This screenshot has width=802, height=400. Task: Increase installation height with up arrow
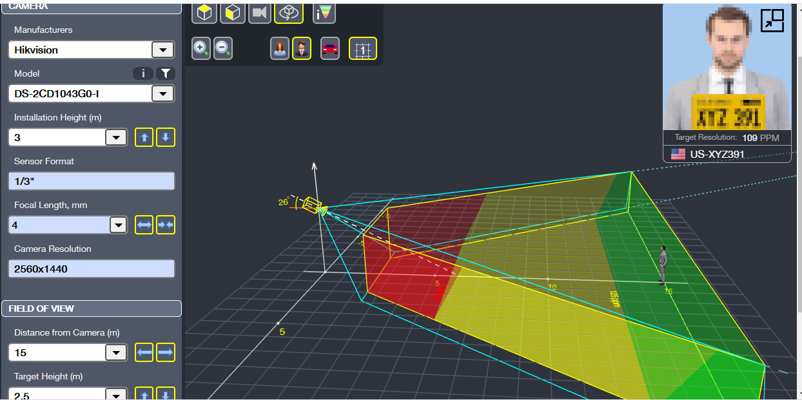(144, 137)
